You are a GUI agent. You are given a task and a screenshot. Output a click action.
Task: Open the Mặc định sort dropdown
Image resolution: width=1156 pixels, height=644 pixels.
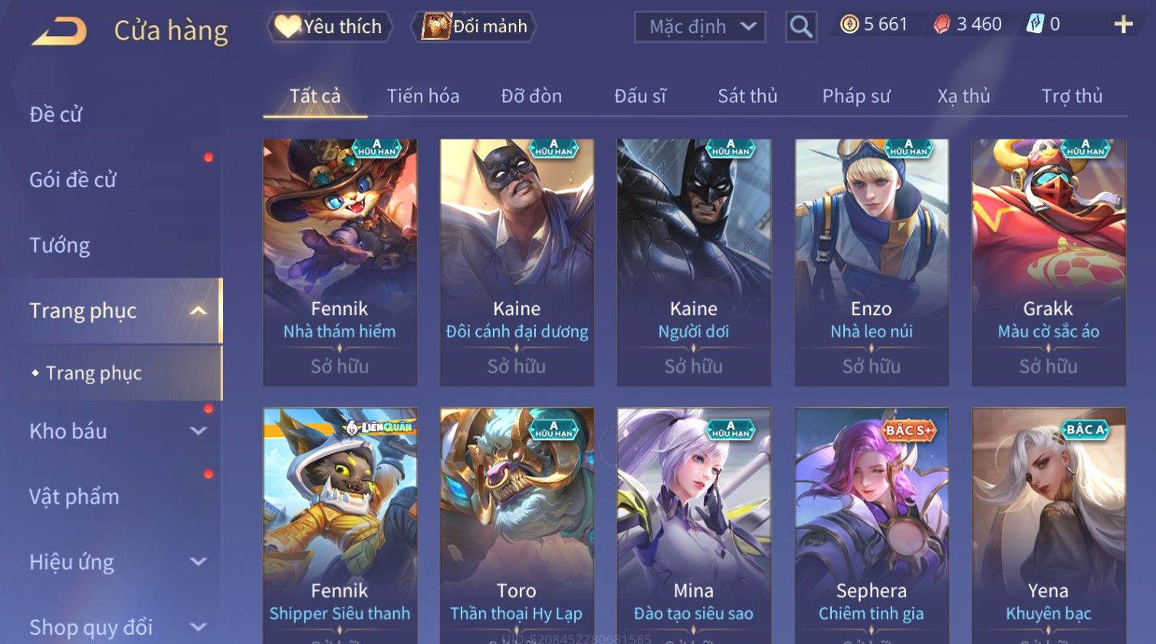[x=700, y=27]
